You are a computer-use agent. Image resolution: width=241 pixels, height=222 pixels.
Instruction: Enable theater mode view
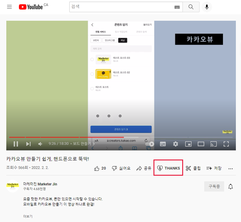201,144
